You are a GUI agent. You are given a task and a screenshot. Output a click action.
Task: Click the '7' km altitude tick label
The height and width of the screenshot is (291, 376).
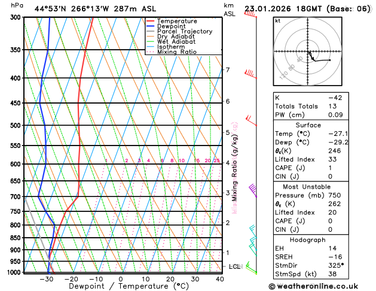click(x=228, y=70)
